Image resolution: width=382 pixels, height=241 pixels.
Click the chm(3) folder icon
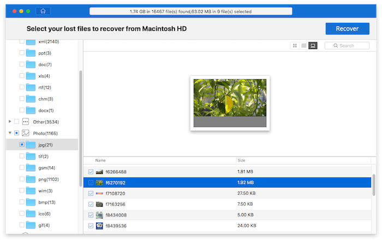coord(31,99)
